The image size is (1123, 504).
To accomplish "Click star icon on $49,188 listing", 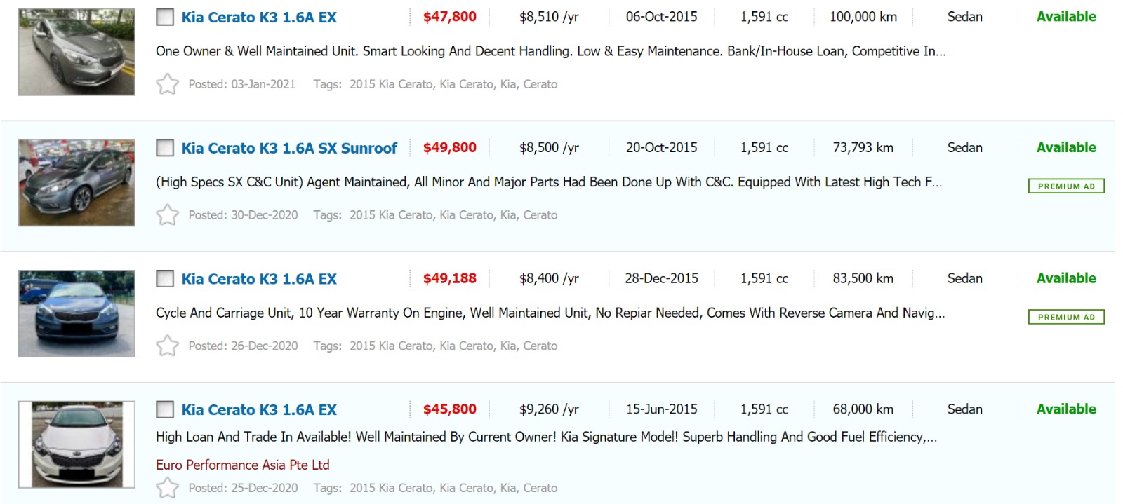I will click(167, 346).
